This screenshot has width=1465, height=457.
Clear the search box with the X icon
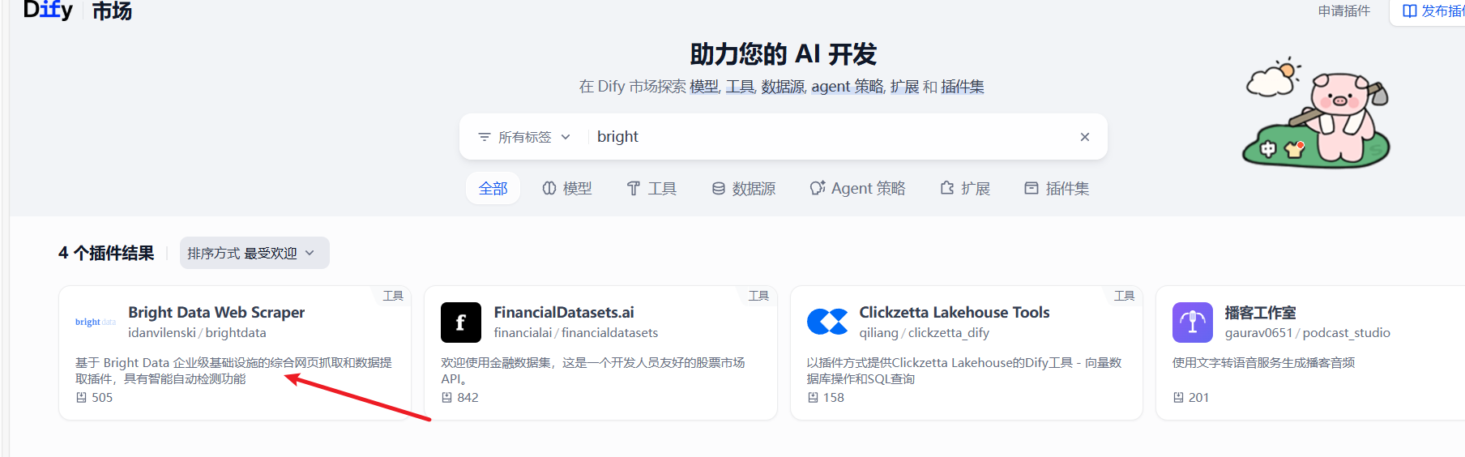point(1084,137)
